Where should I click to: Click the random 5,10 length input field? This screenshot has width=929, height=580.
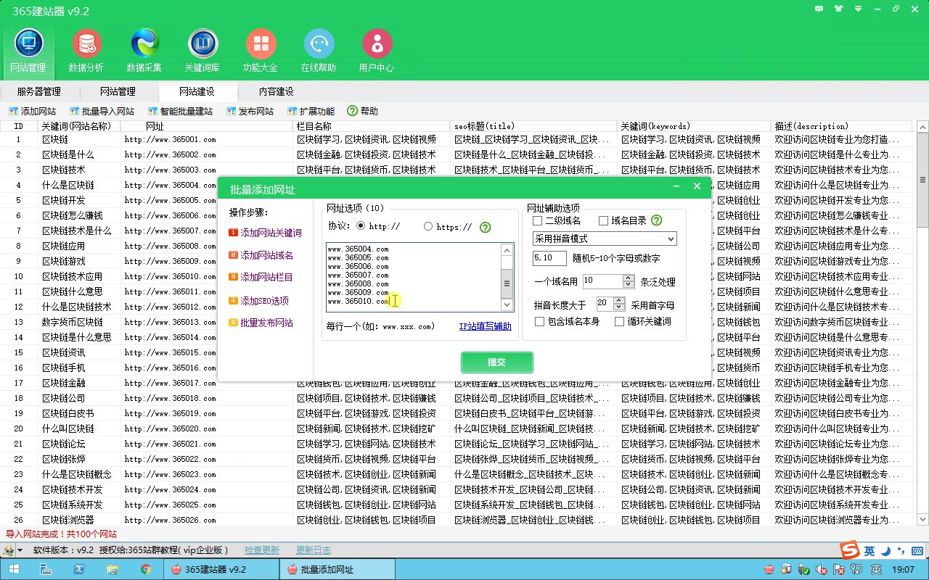[549, 258]
